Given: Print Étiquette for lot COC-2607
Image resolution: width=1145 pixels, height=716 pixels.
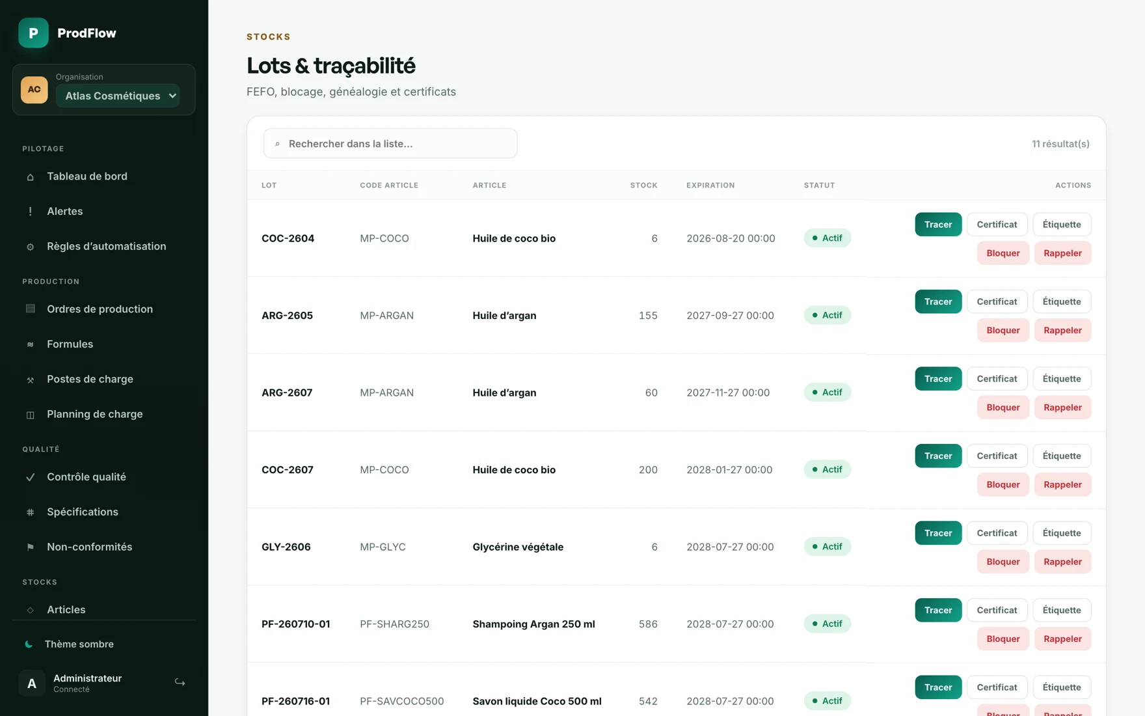Looking at the screenshot, I should [x=1062, y=456].
